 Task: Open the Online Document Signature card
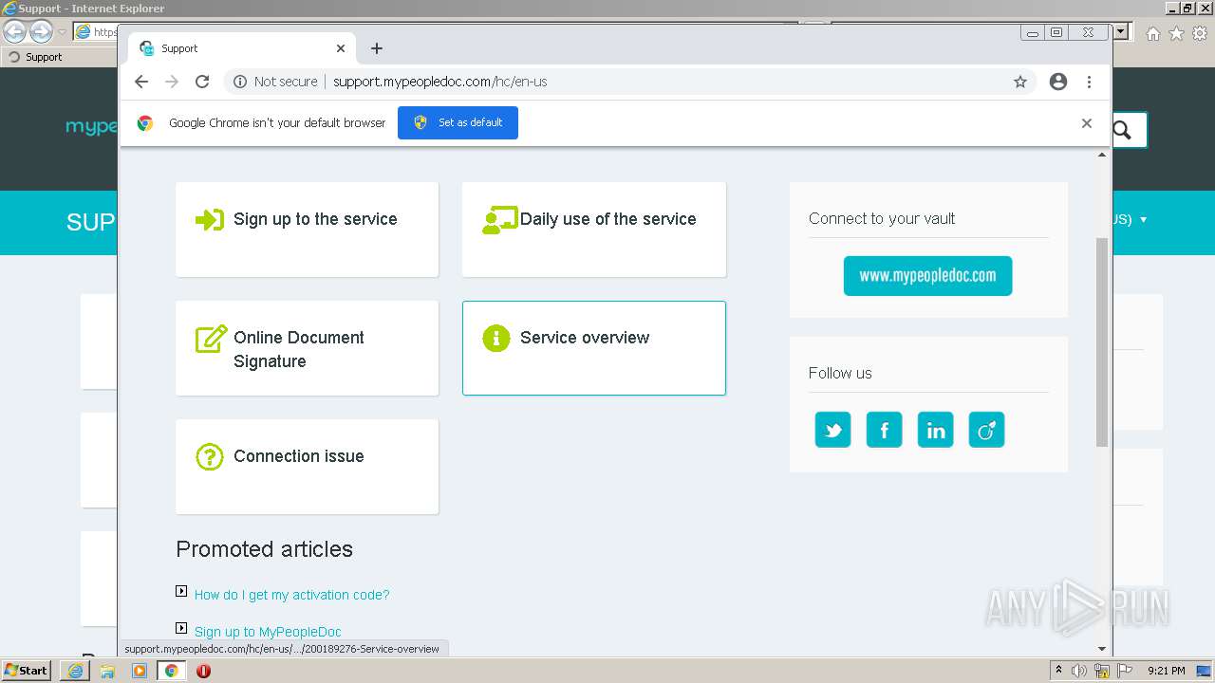(307, 348)
